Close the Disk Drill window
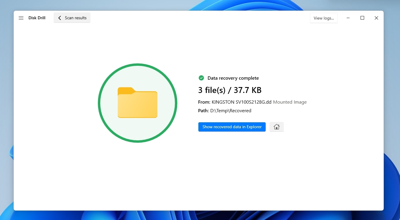Image resolution: width=400 pixels, height=220 pixels. click(x=376, y=18)
